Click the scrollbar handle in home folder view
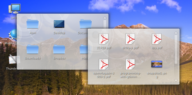The image size is (192, 95). [105, 24]
